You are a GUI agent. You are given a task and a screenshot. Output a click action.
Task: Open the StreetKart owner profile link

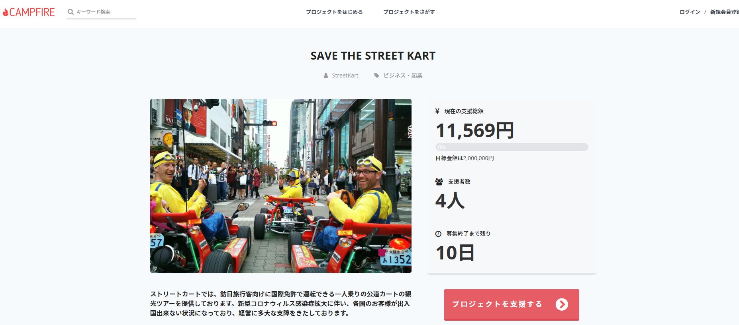[x=345, y=75]
